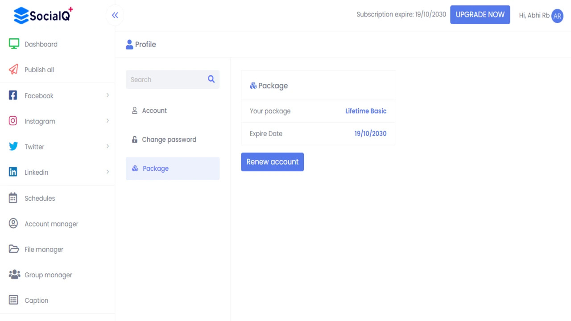Collapse the sidebar with double-chevron button
The height and width of the screenshot is (321, 571).
[x=115, y=16]
